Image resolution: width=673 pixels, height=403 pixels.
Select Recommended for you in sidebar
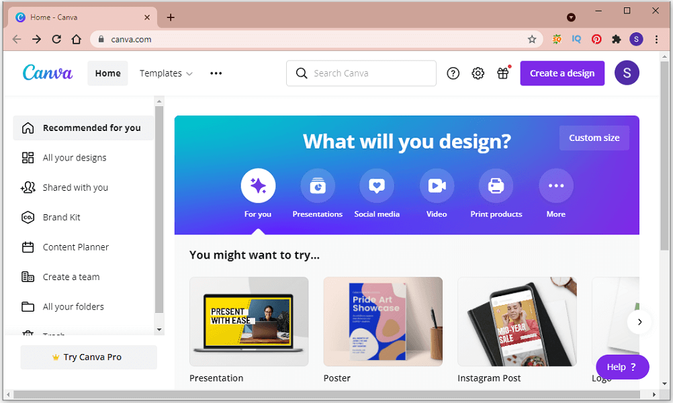tap(83, 128)
